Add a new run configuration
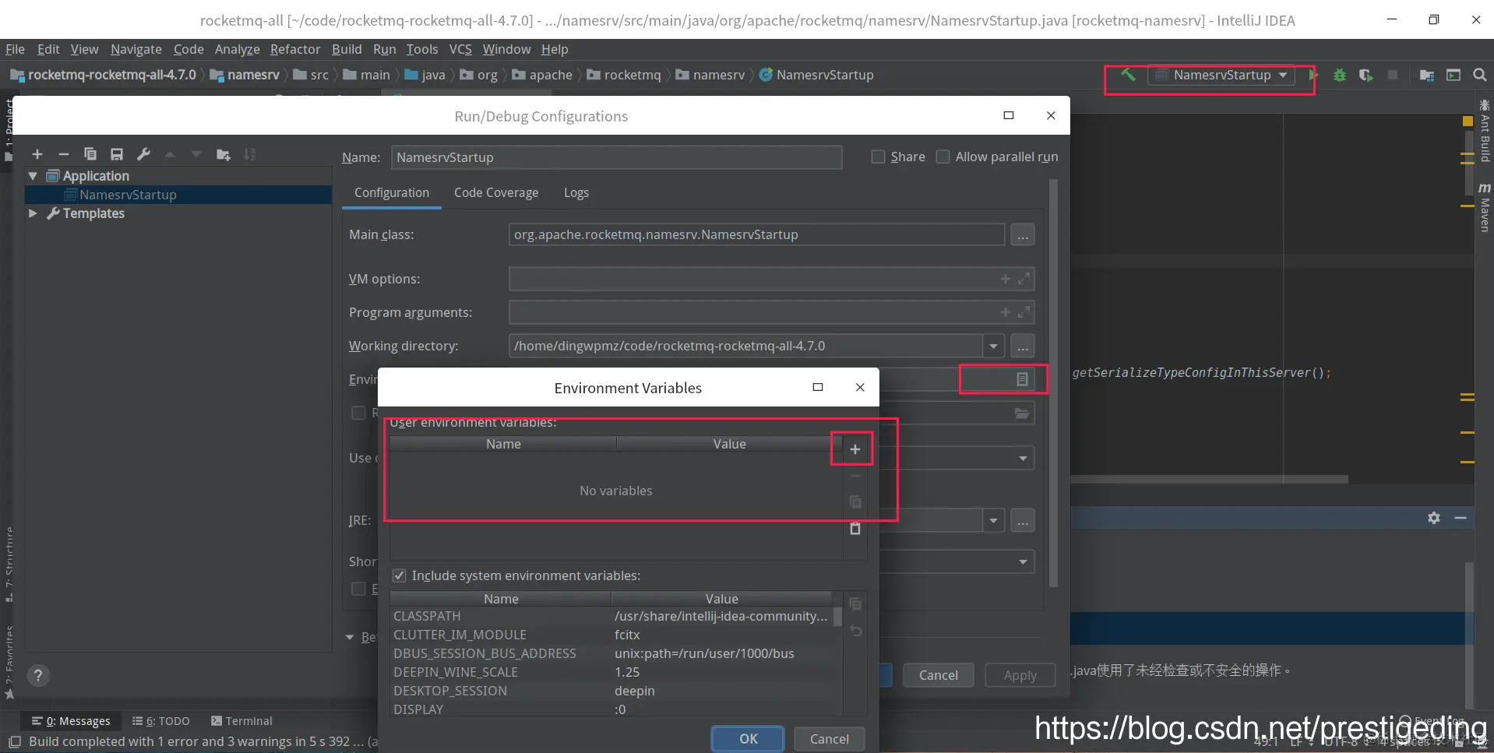The width and height of the screenshot is (1494, 753). (37, 154)
